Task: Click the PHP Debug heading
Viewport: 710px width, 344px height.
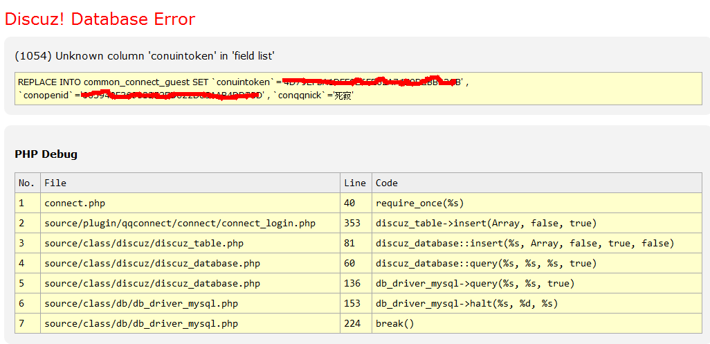Action: 46,154
